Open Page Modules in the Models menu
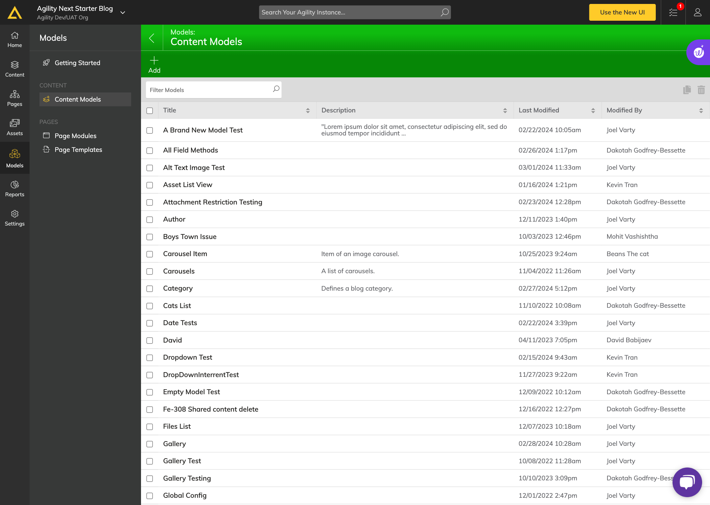This screenshot has width=710, height=505. tap(75, 136)
